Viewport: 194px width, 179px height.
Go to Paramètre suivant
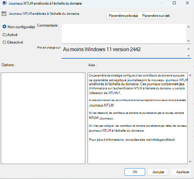click(x=151, y=15)
